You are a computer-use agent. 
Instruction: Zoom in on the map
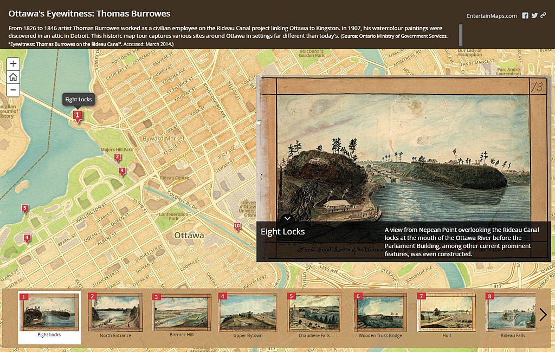tap(13, 64)
